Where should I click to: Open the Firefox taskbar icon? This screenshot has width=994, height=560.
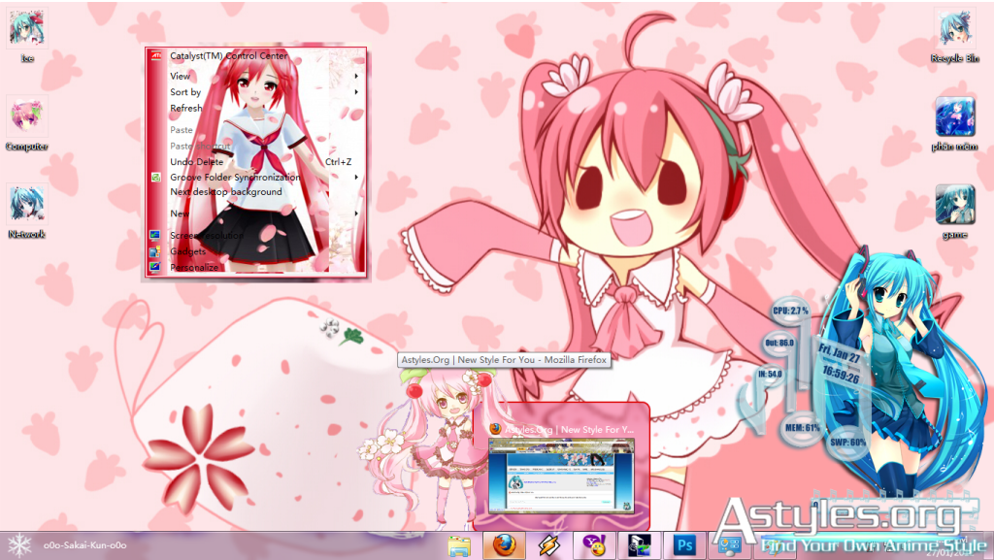coord(503,545)
